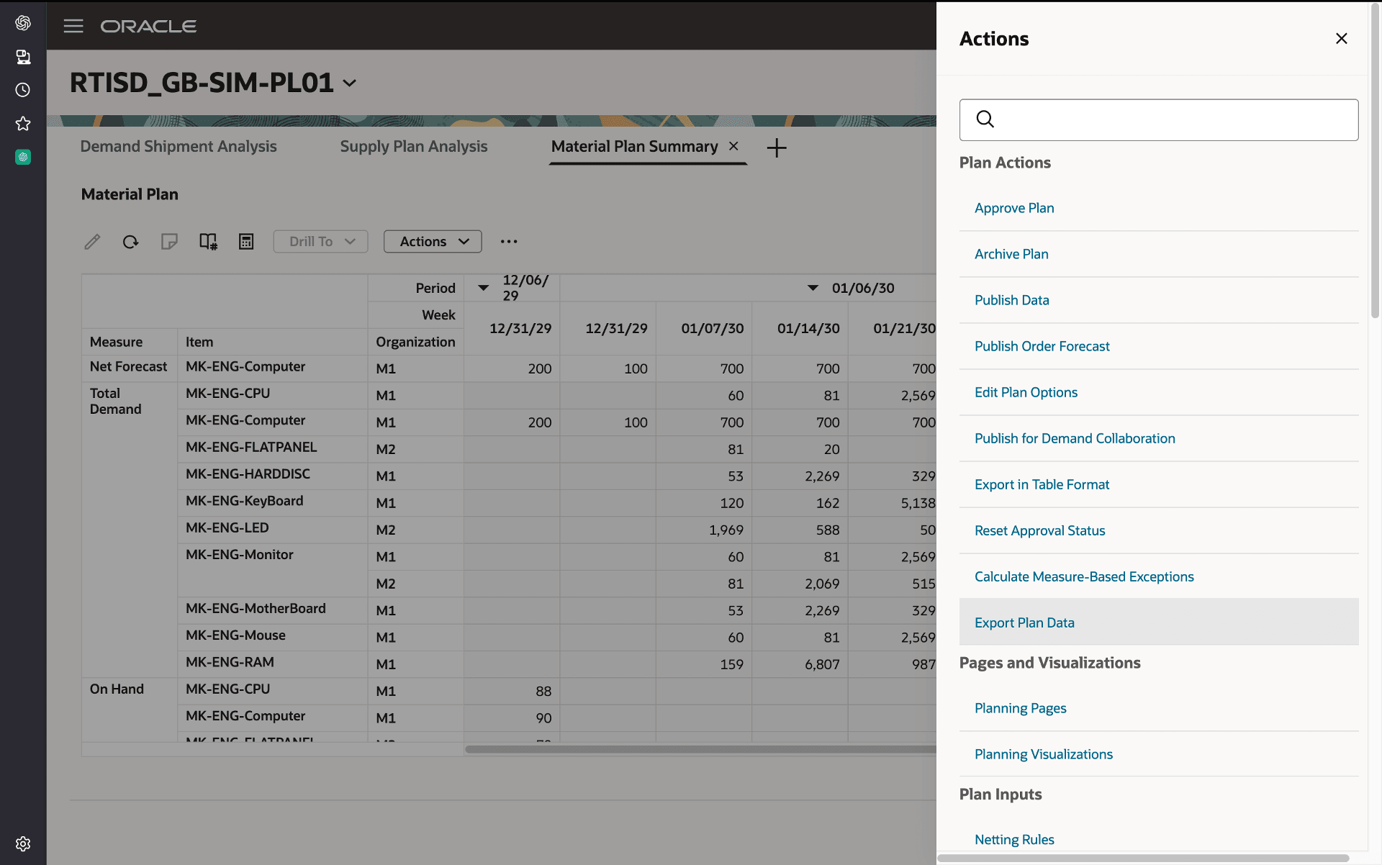Collapse the 01/06/30 period triangle

(813, 288)
